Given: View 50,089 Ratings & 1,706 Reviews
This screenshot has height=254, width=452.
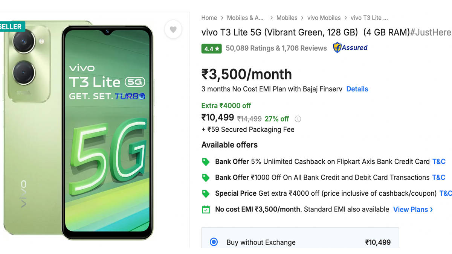Looking at the screenshot, I should point(276,48).
